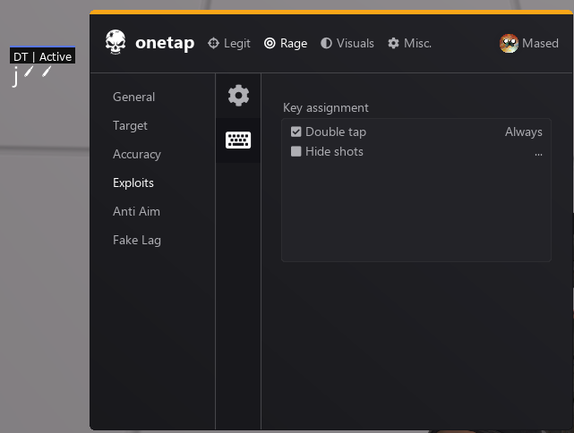Disable the Double tap checkbox
Viewport: 574px width, 433px height.
(x=296, y=132)
